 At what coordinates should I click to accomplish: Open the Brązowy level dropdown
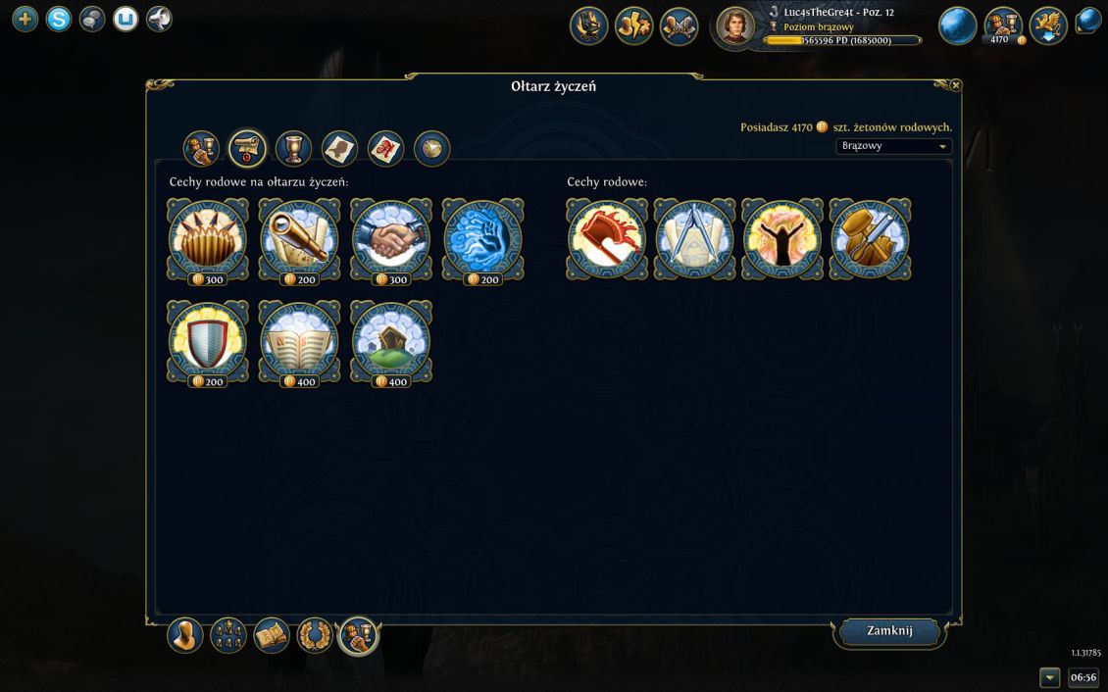894,146
